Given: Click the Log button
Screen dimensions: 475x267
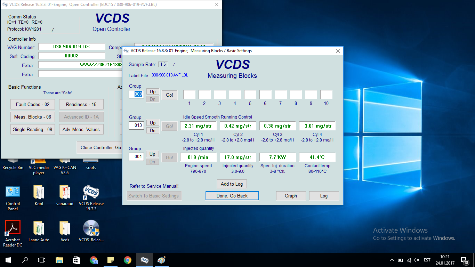Looking at the screenshot, I should coord(324,196).
